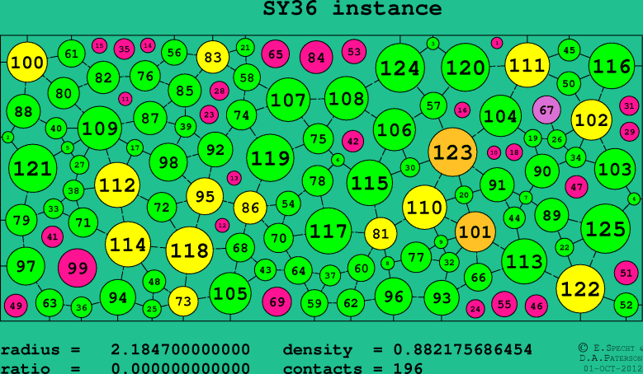
Task: Click the density value 0.882175686454
Action: coord(463,350)
